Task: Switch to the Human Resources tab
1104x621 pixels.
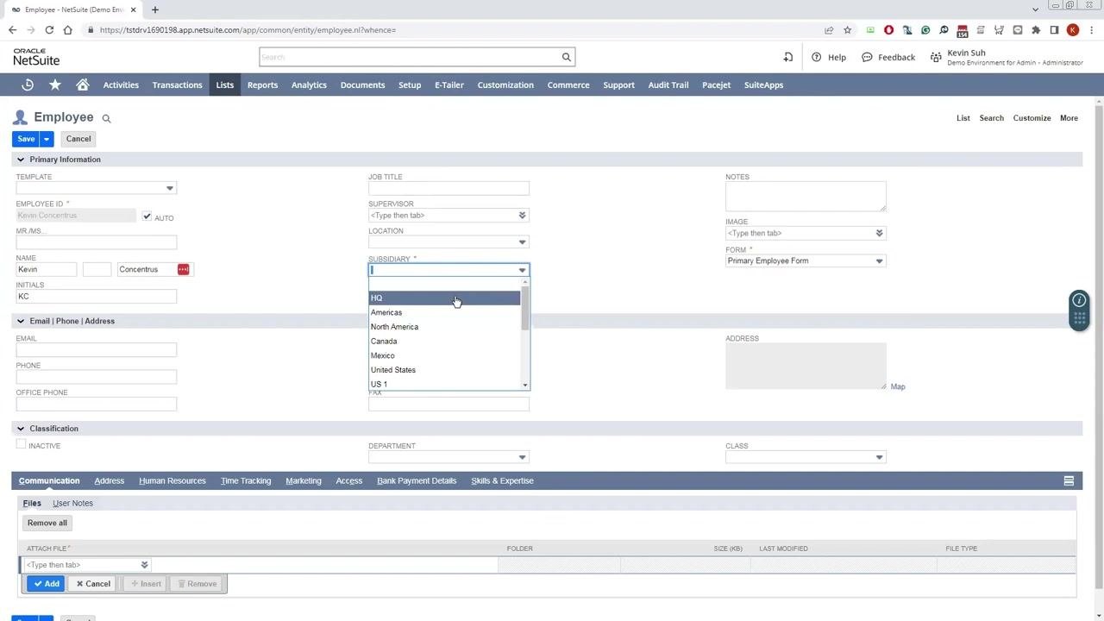Action: coord(172,480)
